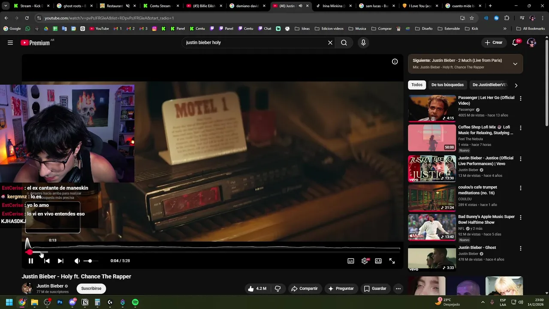
Task: Open Justin Bieber channel avatar
Action: click(27, 288)
